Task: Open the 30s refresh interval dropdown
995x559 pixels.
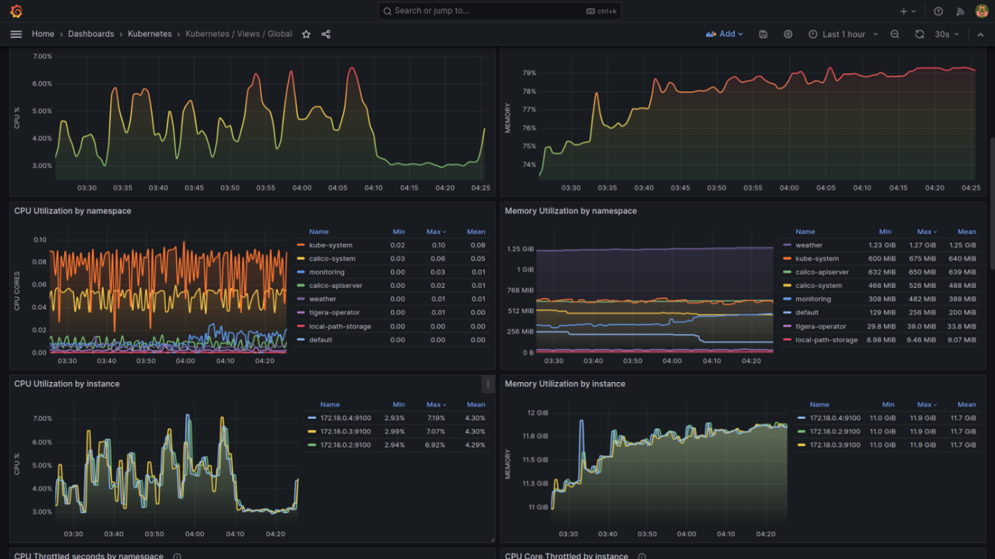Action: [x=947, y=34]
